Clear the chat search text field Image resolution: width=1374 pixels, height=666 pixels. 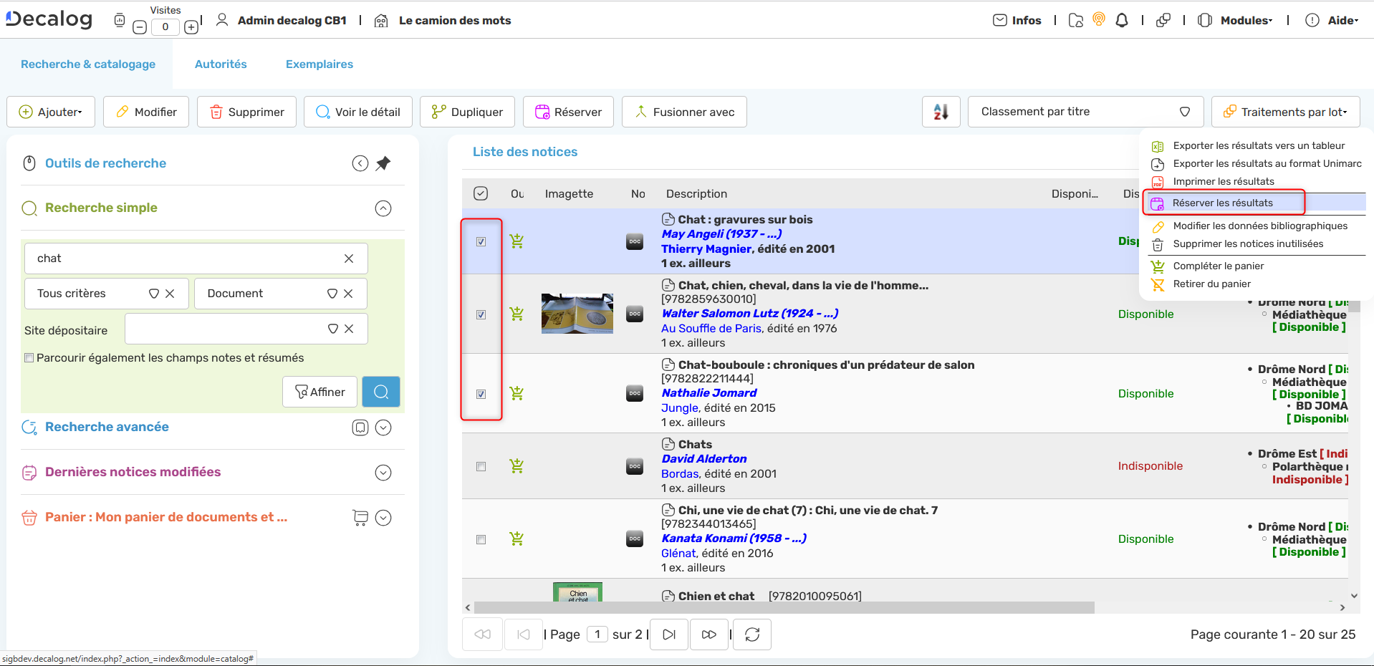[x=349, y=259]
